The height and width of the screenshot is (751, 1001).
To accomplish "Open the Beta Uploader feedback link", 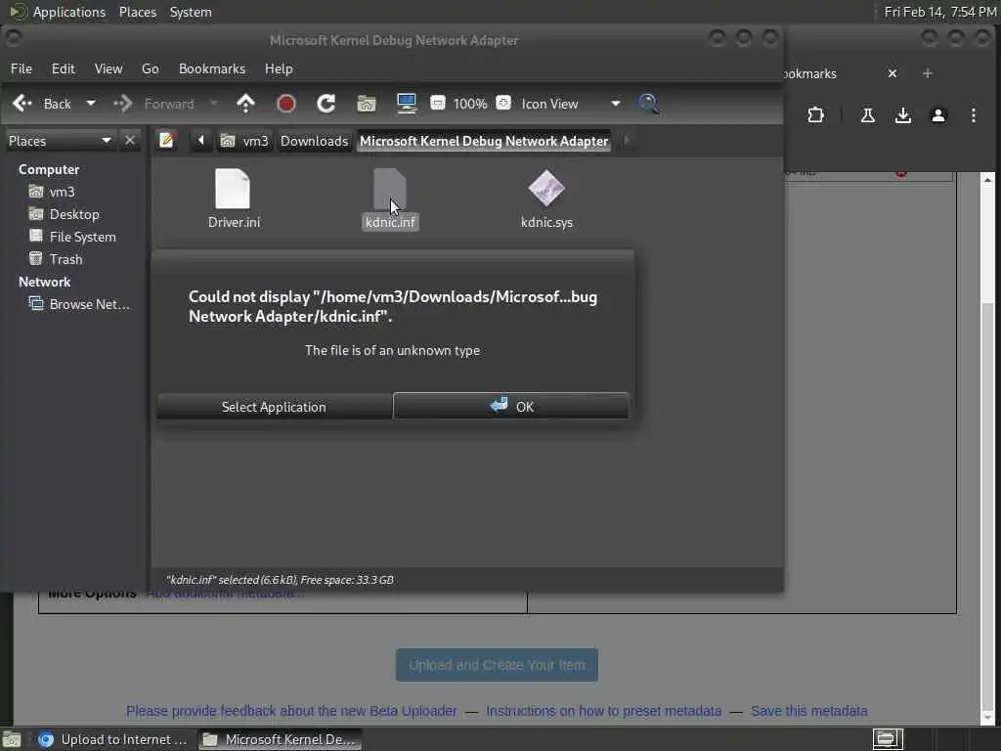I will pos(291,711).
